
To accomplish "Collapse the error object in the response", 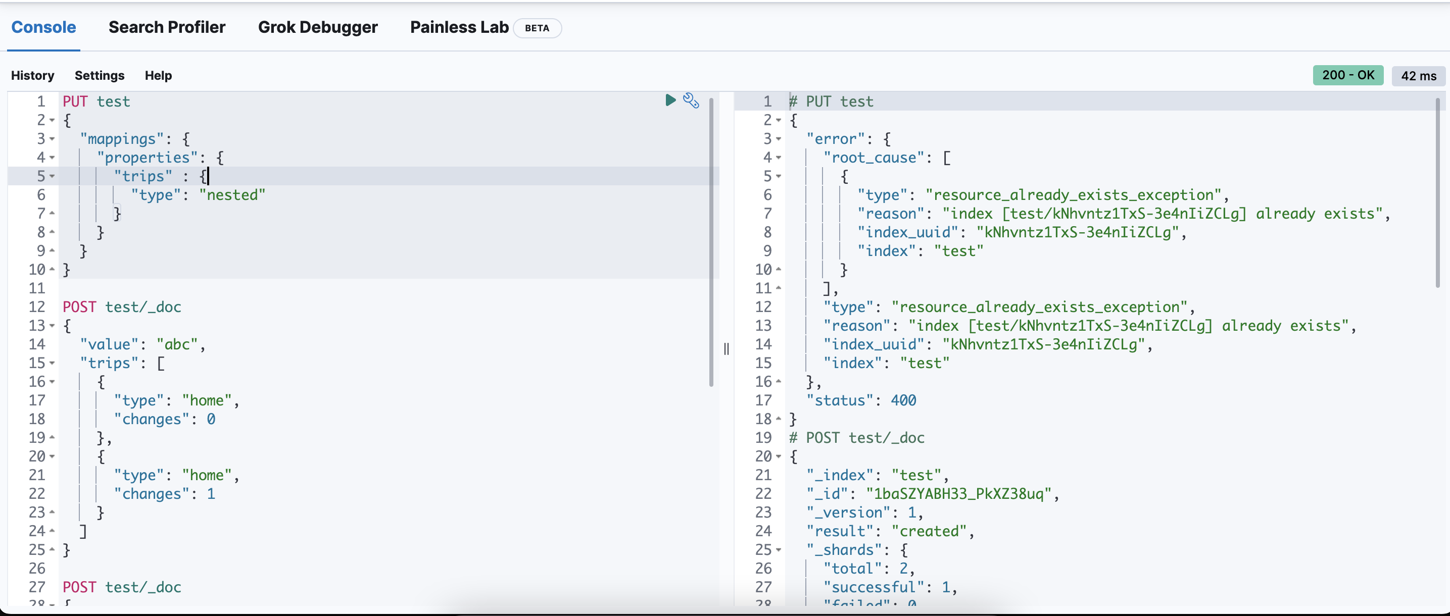I will [x=779, y=139].
